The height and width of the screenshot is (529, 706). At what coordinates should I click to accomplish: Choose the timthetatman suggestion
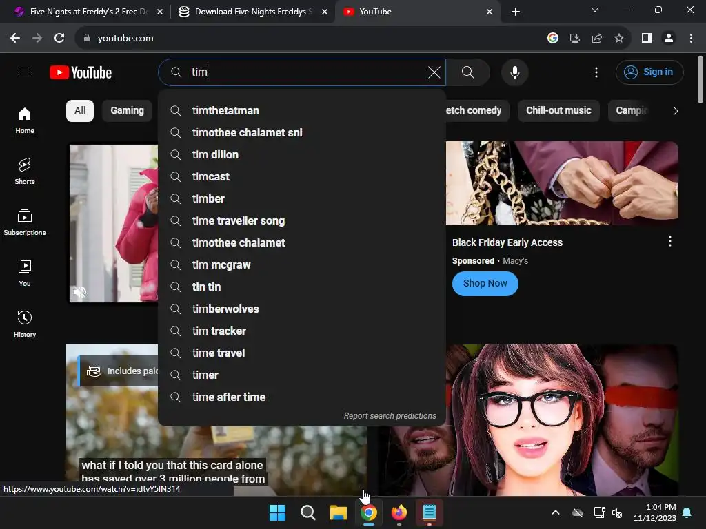click(302, 111)
